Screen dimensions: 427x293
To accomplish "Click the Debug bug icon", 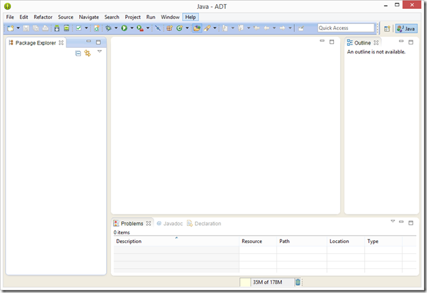I will 108,28.
